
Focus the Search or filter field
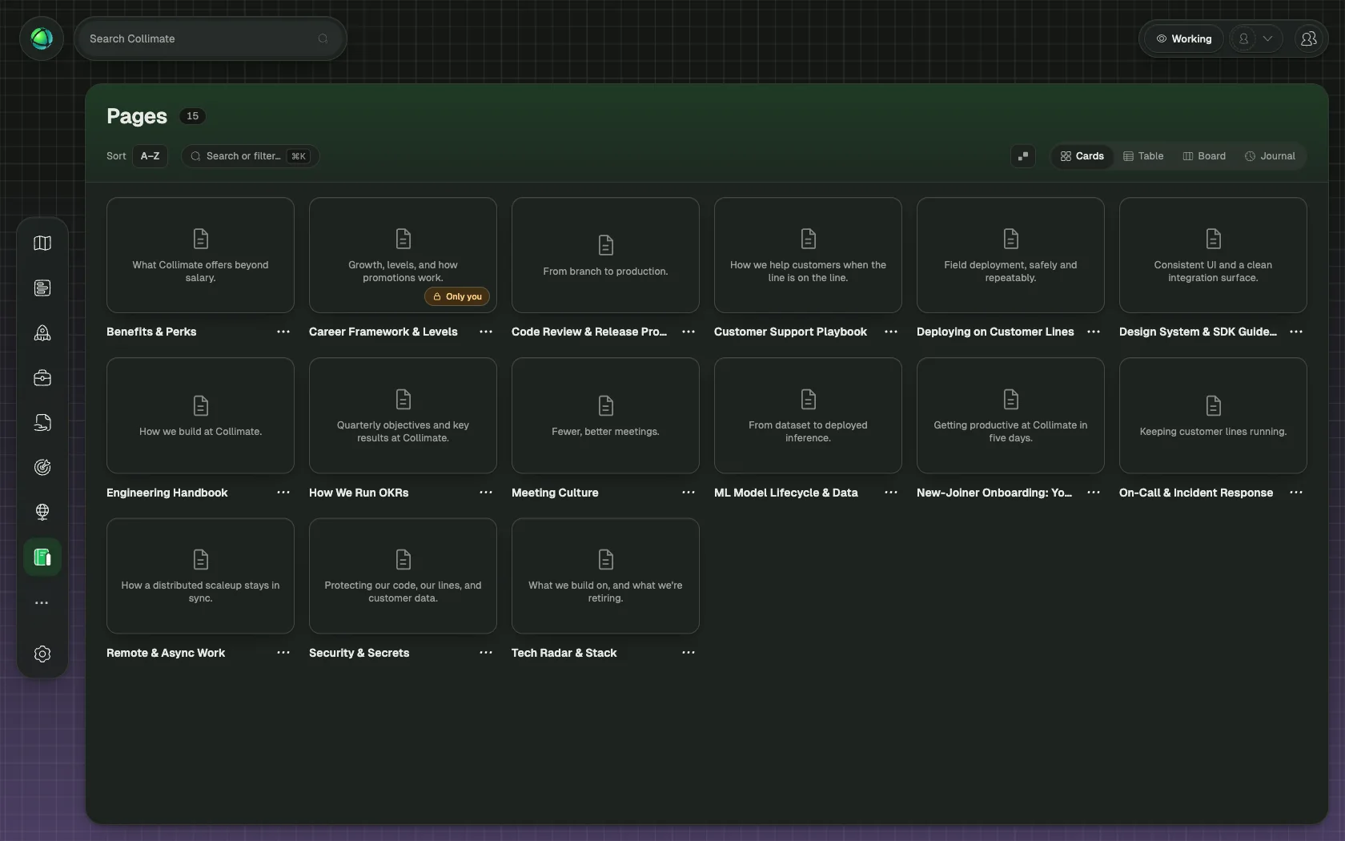click(x=250, y=156)
